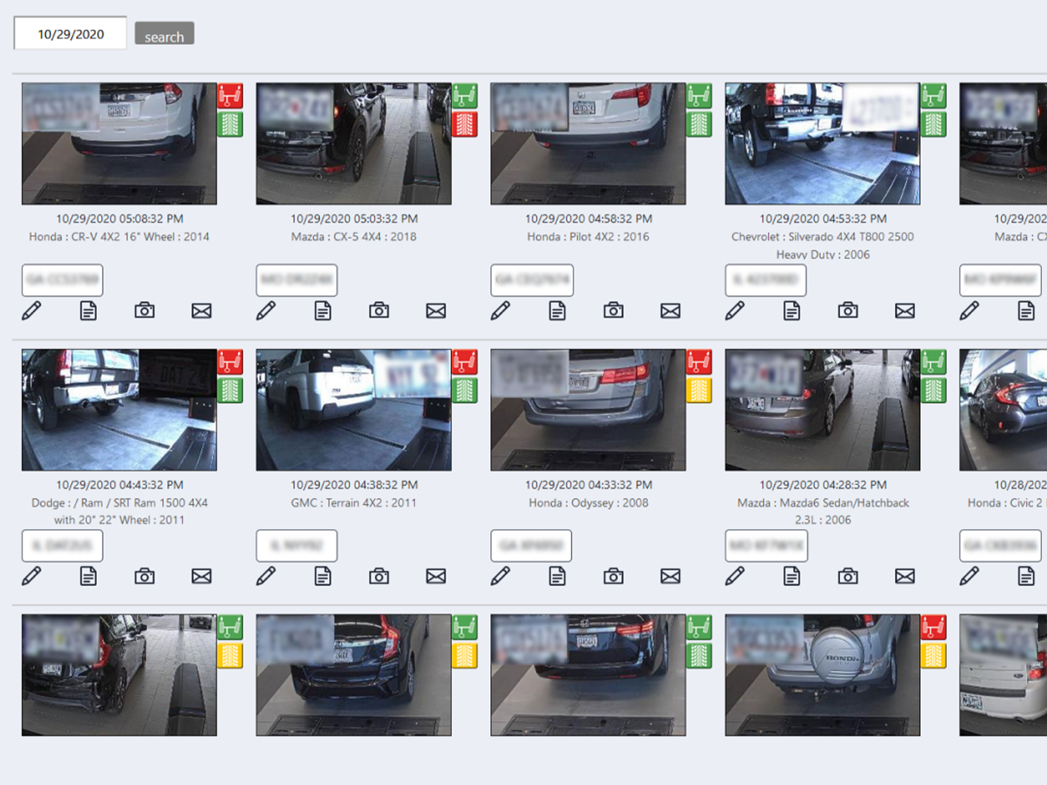Screen dimensions: 1047x785
Task: Open document for Dodge Ram 1500 2011
Action: tap(88, 576)
